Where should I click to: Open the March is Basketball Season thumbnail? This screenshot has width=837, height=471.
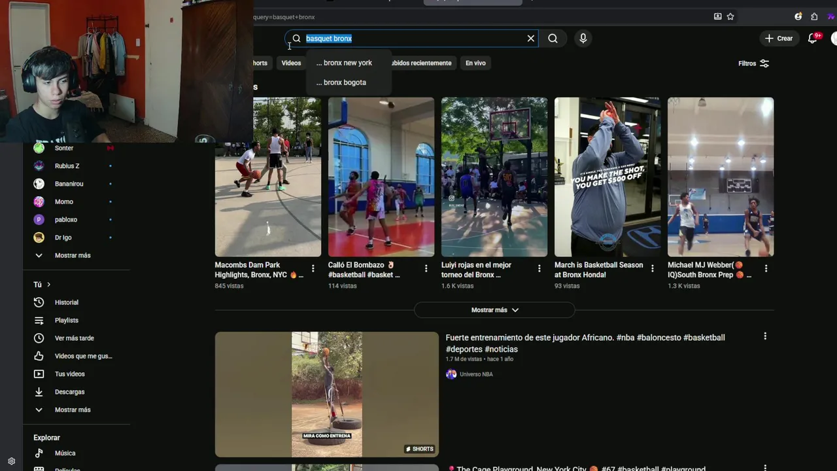click(607, 177)
